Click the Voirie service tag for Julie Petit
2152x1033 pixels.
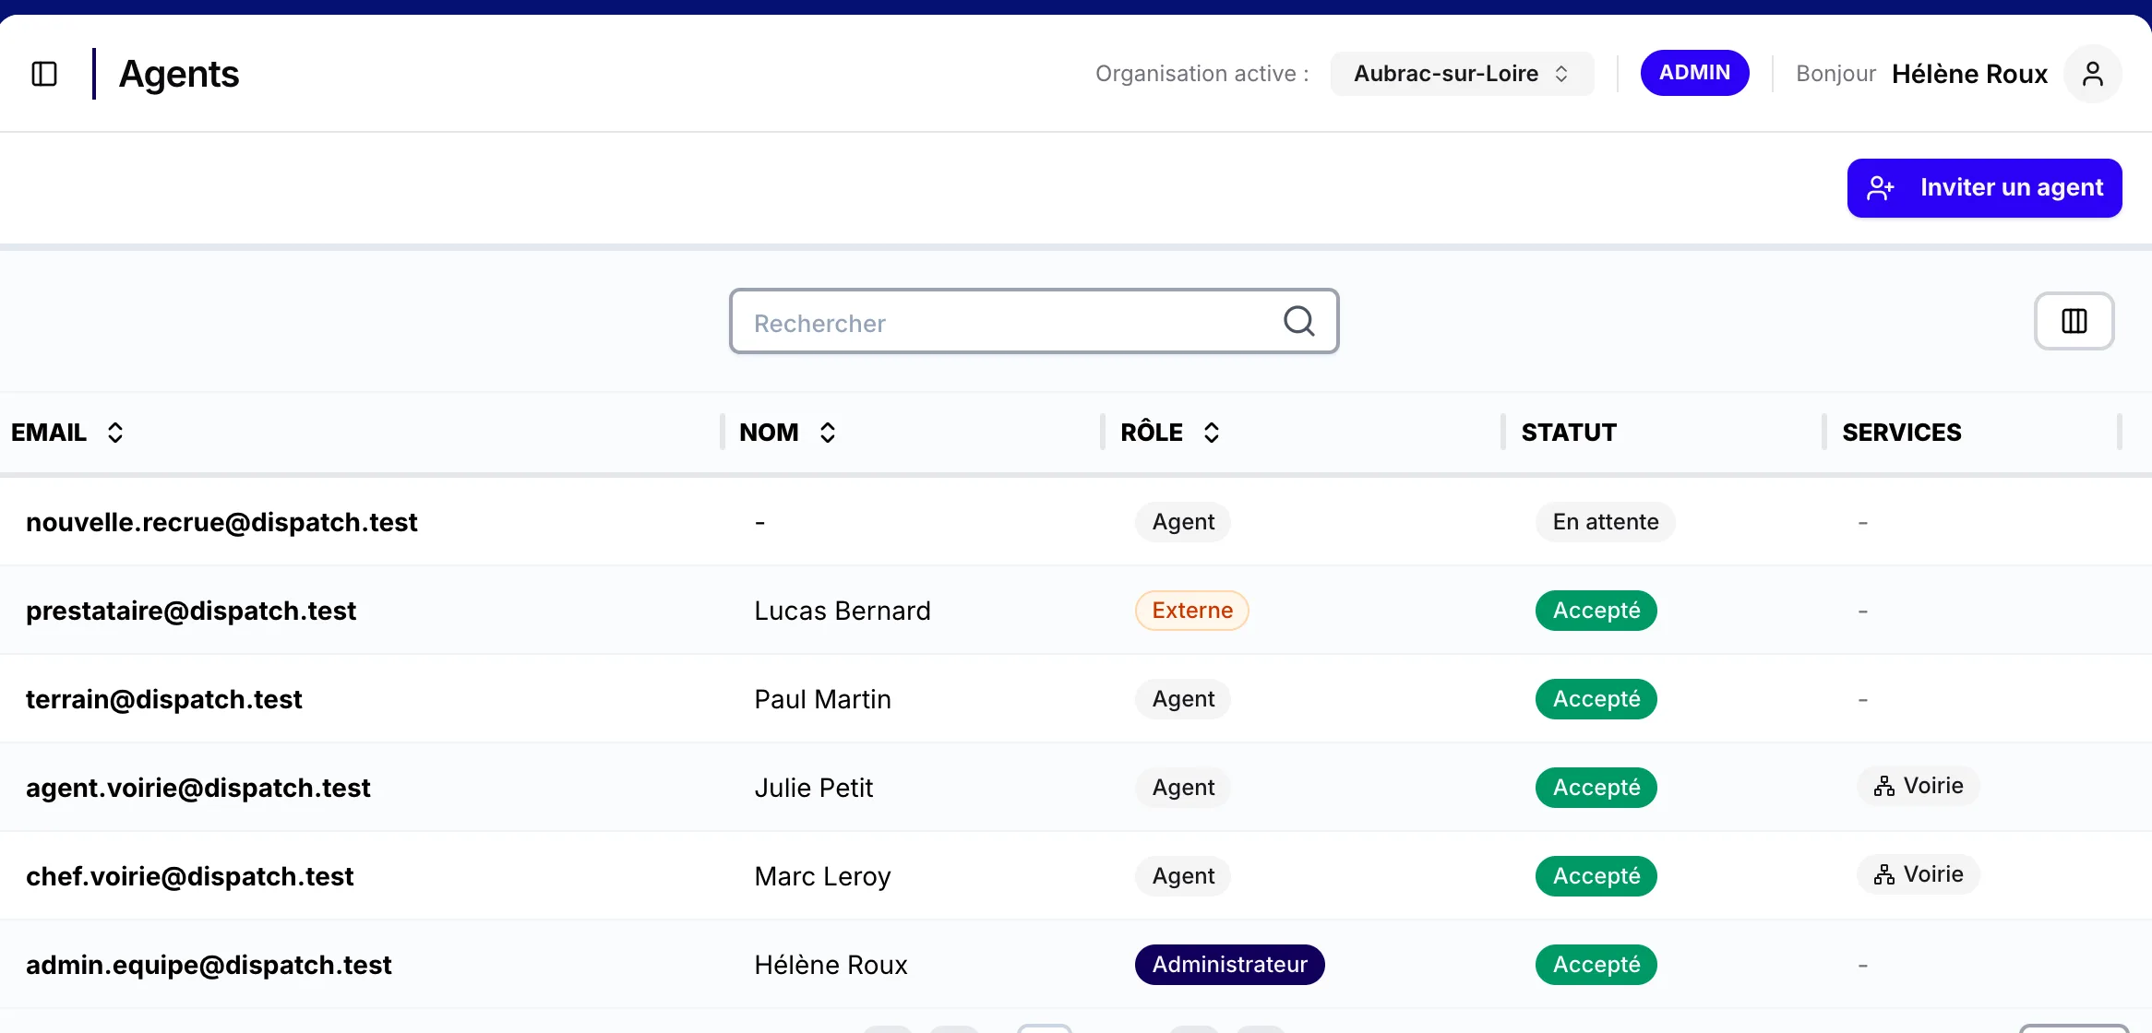[1919, 786]
